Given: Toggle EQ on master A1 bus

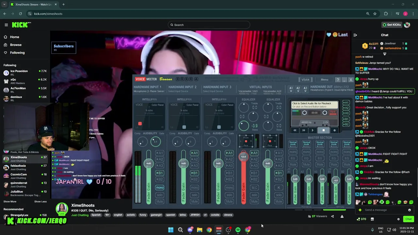Looking at the screenshot, I should tap(293, 158).
